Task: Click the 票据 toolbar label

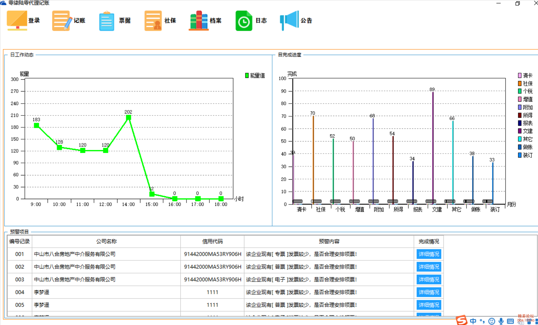Action: [125, 20]
